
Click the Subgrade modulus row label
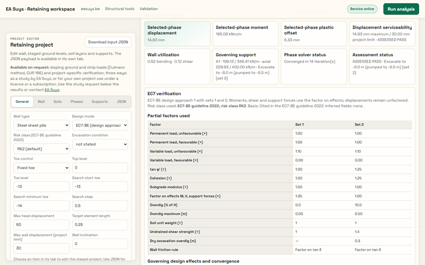(x=168, y=187)
